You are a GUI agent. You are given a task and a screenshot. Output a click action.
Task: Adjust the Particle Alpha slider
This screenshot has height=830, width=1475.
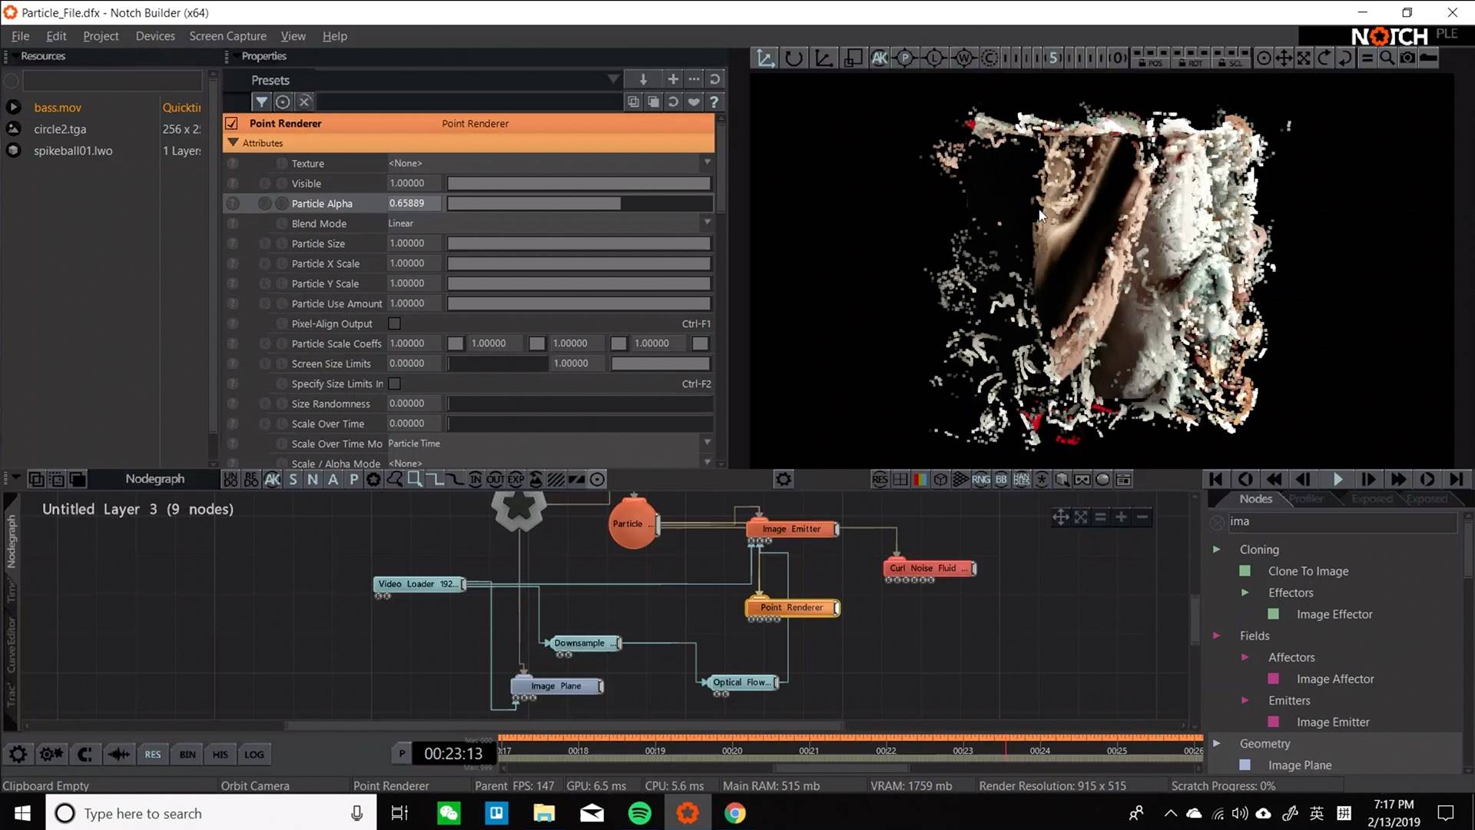click(x=580, y=204)
